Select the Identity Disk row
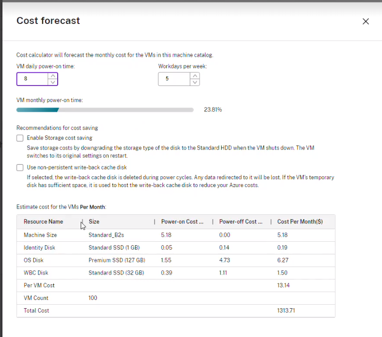The height and width of the screenshot is (337, 382). tap(40, 248)
